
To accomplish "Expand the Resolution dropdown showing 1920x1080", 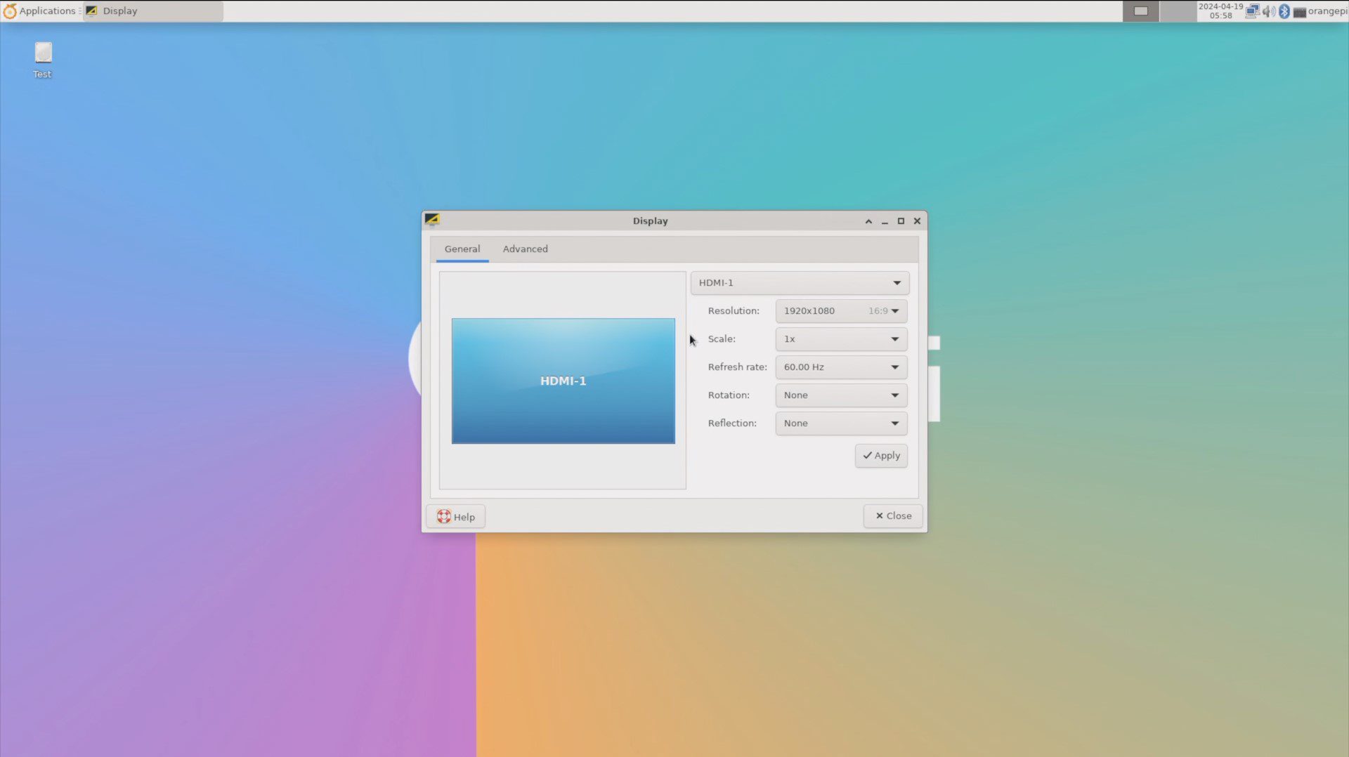I will pos(841,311).
